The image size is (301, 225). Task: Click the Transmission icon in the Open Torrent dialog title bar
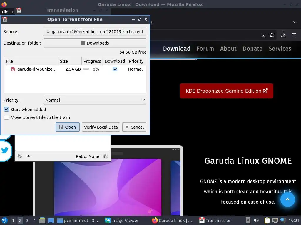(5, 19)
